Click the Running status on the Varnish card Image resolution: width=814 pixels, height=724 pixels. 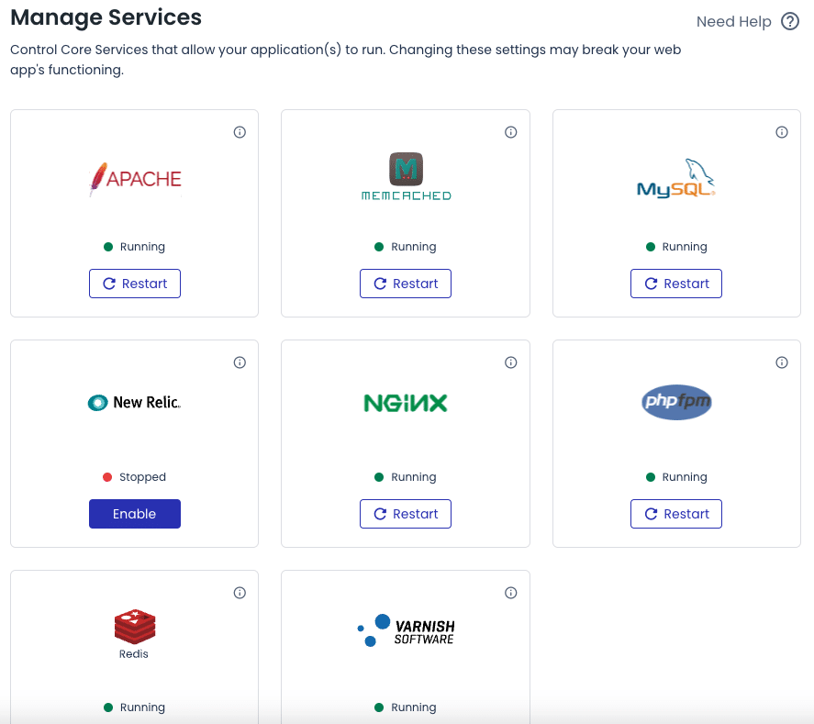[x=406, y=707]
